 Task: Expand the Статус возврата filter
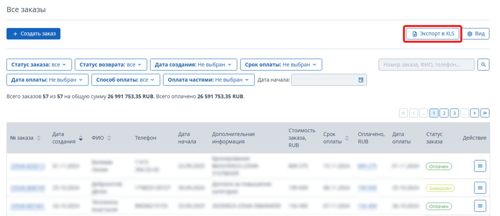(x=111, y=64)
